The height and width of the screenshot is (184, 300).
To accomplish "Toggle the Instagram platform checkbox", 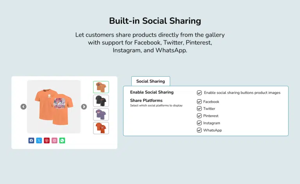I will [199, 123].
